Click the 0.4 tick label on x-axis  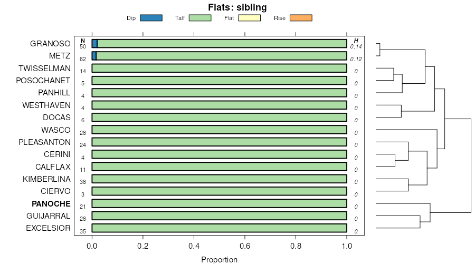click(194, 245)
